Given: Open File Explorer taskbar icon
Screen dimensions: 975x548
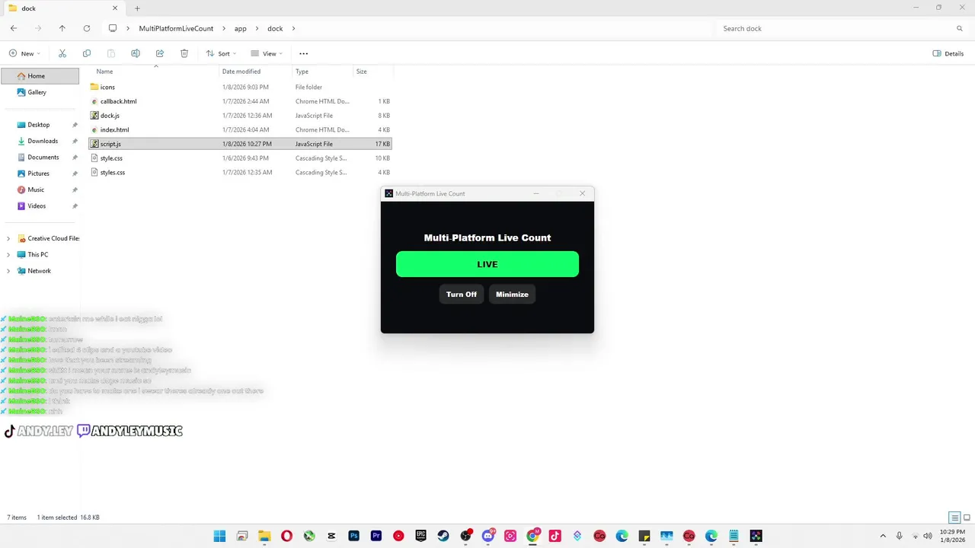Looking at the screenshot, I should [x=264, y=536].
